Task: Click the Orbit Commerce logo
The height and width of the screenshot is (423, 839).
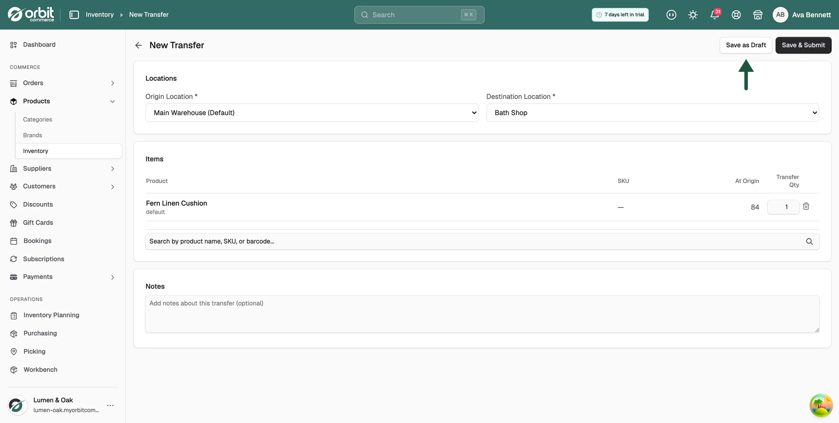Action: pyautogui.click(x=31, y=14)
